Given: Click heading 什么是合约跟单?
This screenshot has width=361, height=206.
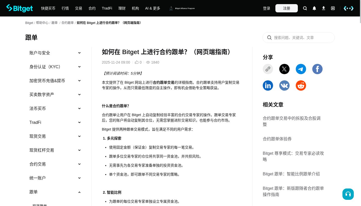Looking at the screenshot, I should tap(115, 106).
